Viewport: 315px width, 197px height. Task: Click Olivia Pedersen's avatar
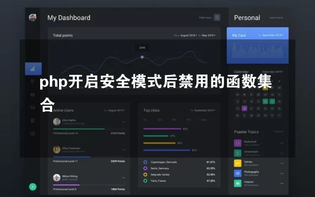[57, 150]
